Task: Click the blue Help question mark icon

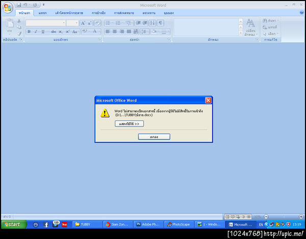Action: [x=302, y=13]
